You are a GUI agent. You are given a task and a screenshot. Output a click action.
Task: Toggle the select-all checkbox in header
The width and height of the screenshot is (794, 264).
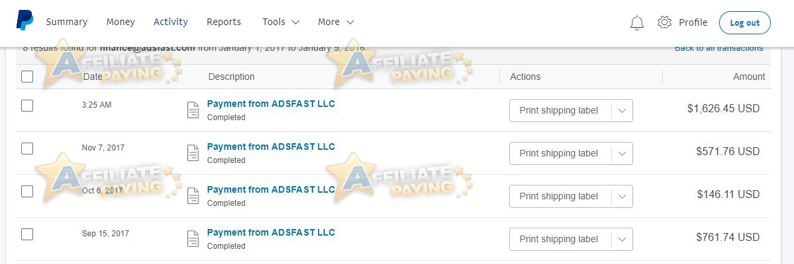27,77
